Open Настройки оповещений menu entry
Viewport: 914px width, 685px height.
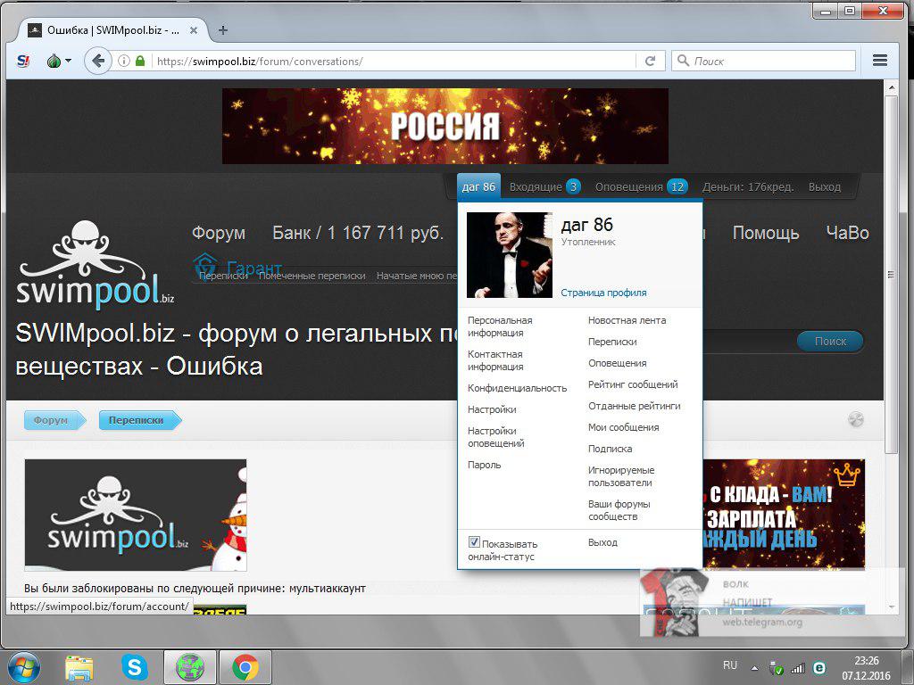click(496, 437)
